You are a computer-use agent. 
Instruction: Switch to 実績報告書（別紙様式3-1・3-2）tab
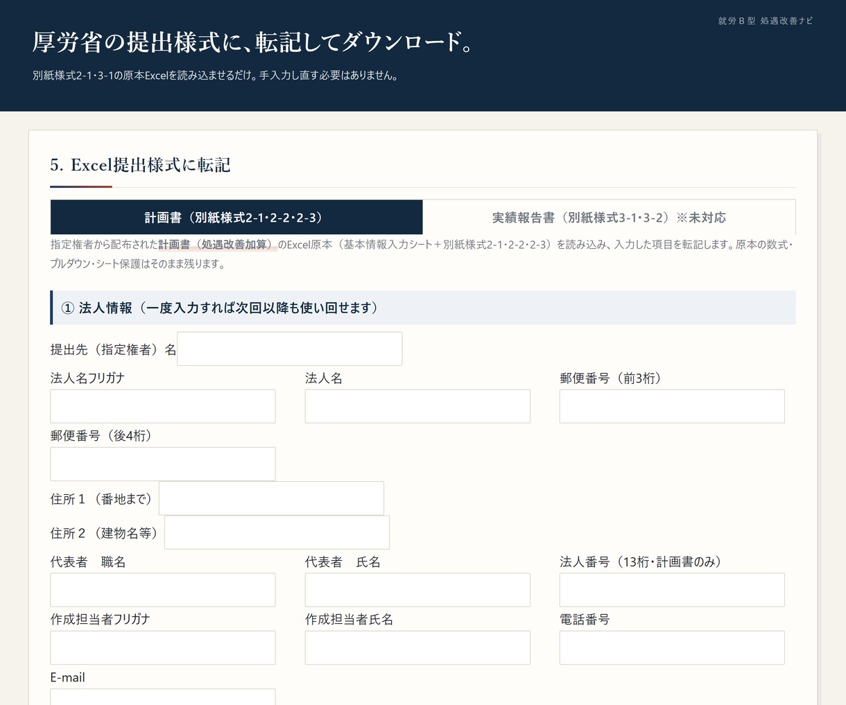pos(609,217)
